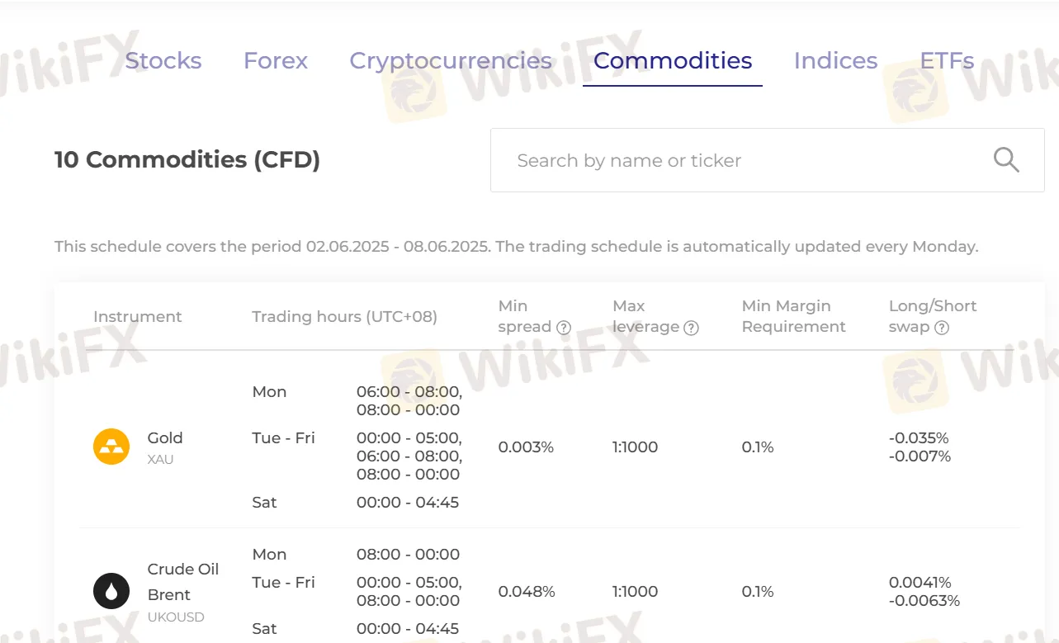Click the UKOUSD ticker label
The image size is (1059, 643).
[176, 617]
